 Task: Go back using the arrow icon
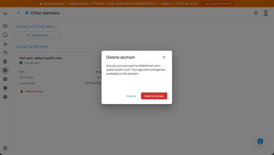pyautogui.click(x=19, y=13)
